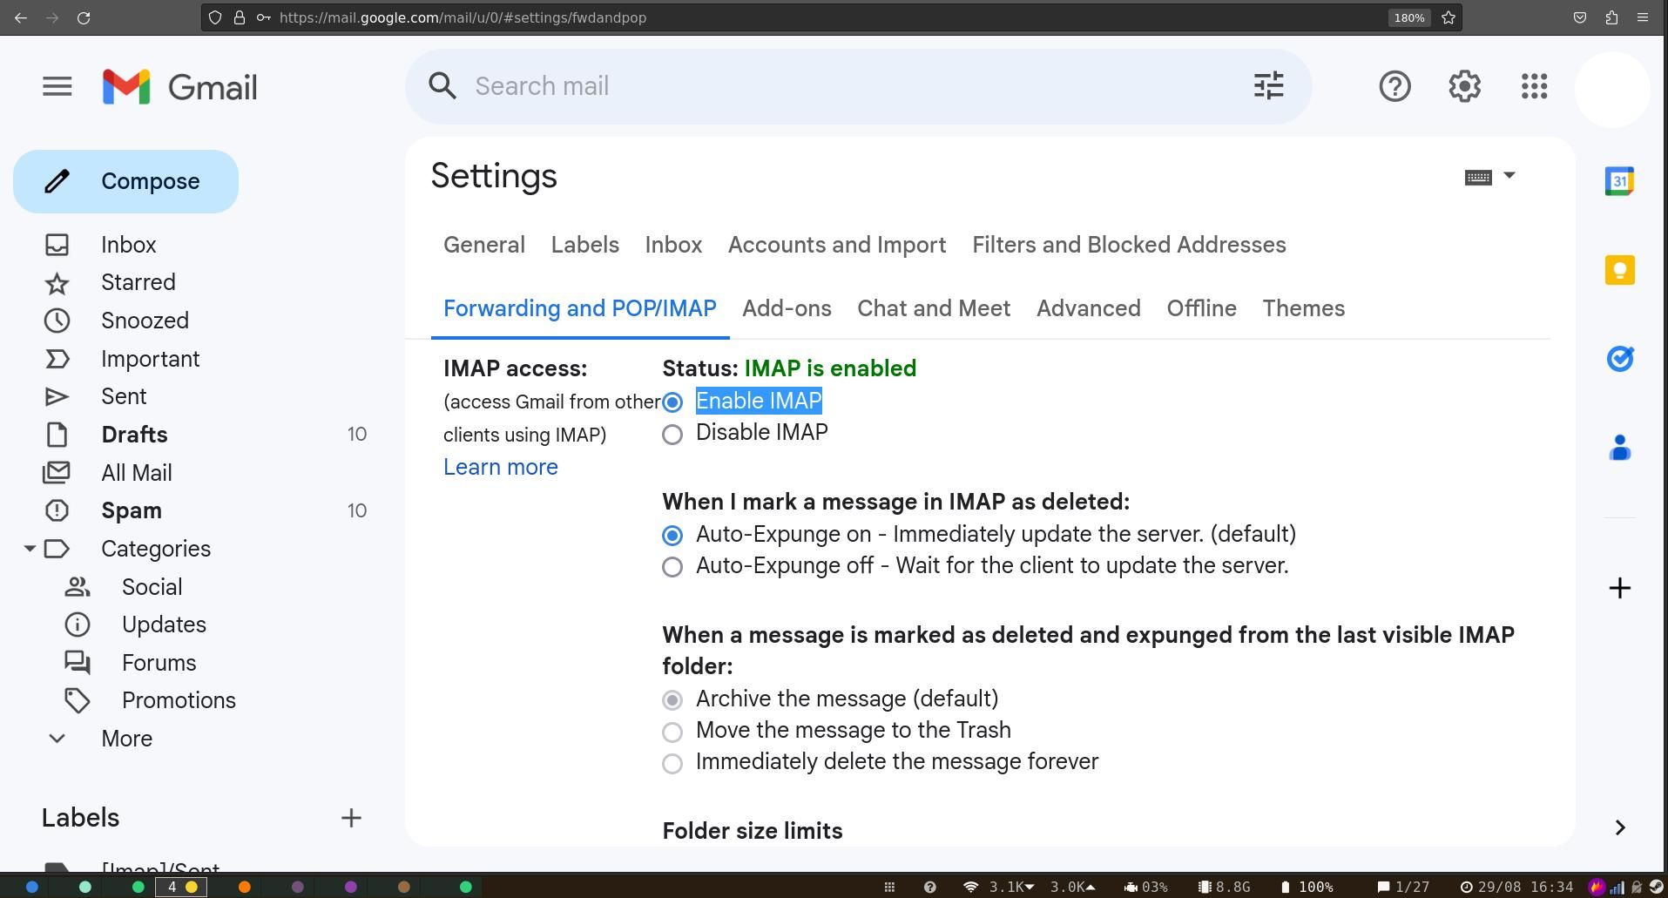This screenshot has height=898, width=1668.
Task: Click the Learn more link
Action: [500, 467]
